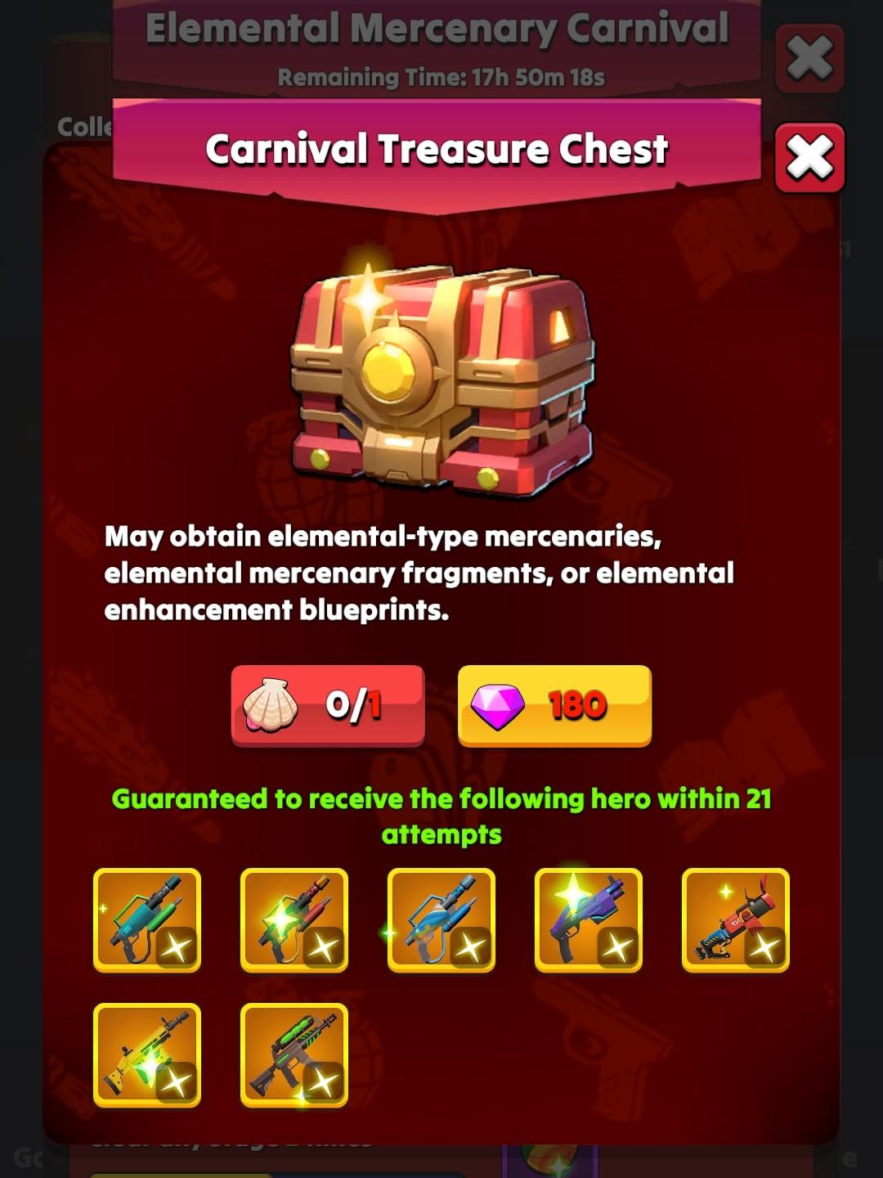Close the Carnival Treasure Chest popup

click(x=809, y=158)
